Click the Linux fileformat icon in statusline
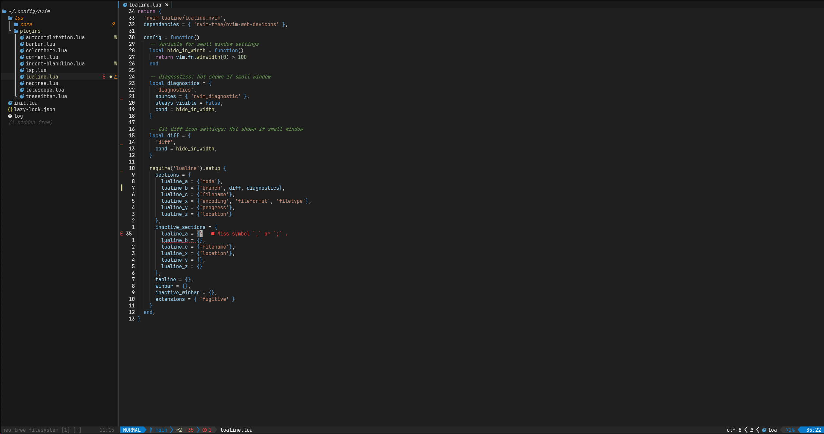The height and width of the screenshot is (434, 824). 752,430
